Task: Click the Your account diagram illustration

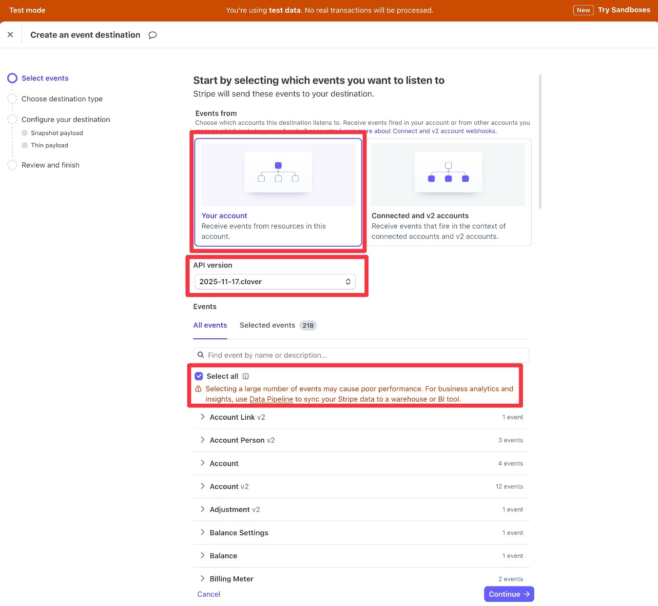Action: click(x=278, y=172)
